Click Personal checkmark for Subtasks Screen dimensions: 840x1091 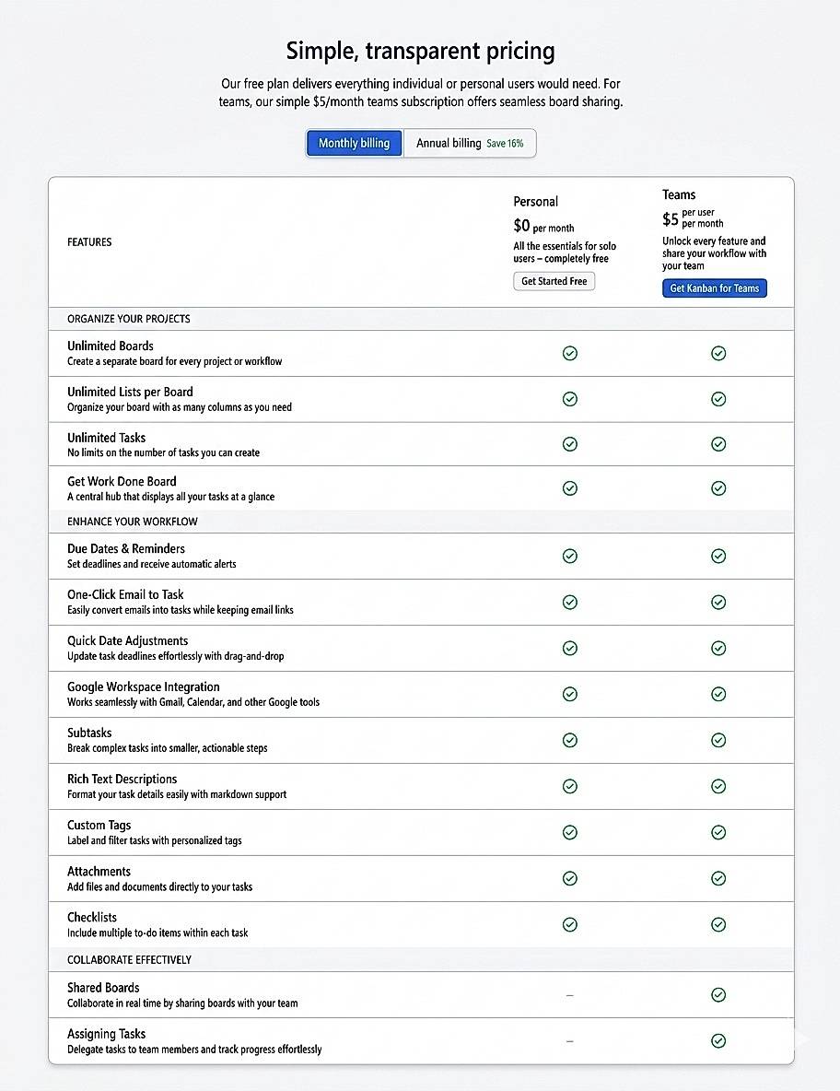(569, 740)
